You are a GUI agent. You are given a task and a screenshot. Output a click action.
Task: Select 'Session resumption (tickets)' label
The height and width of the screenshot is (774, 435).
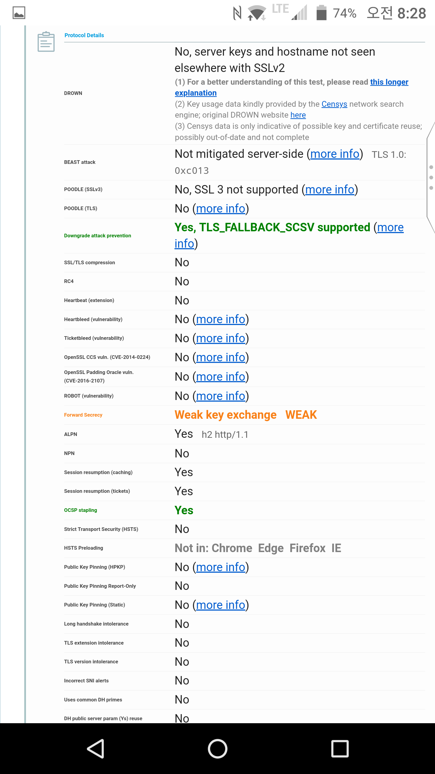coord(97,491)
